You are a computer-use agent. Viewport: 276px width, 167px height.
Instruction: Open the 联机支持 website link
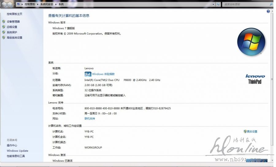pyautogui.click(x=90, y=118)
